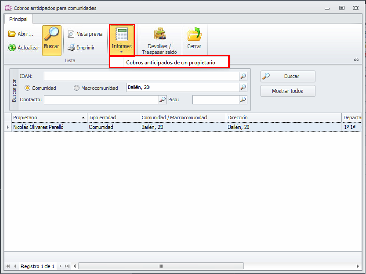
Task: Minimize the Cobros anticipados window
Action: point(327,8)
